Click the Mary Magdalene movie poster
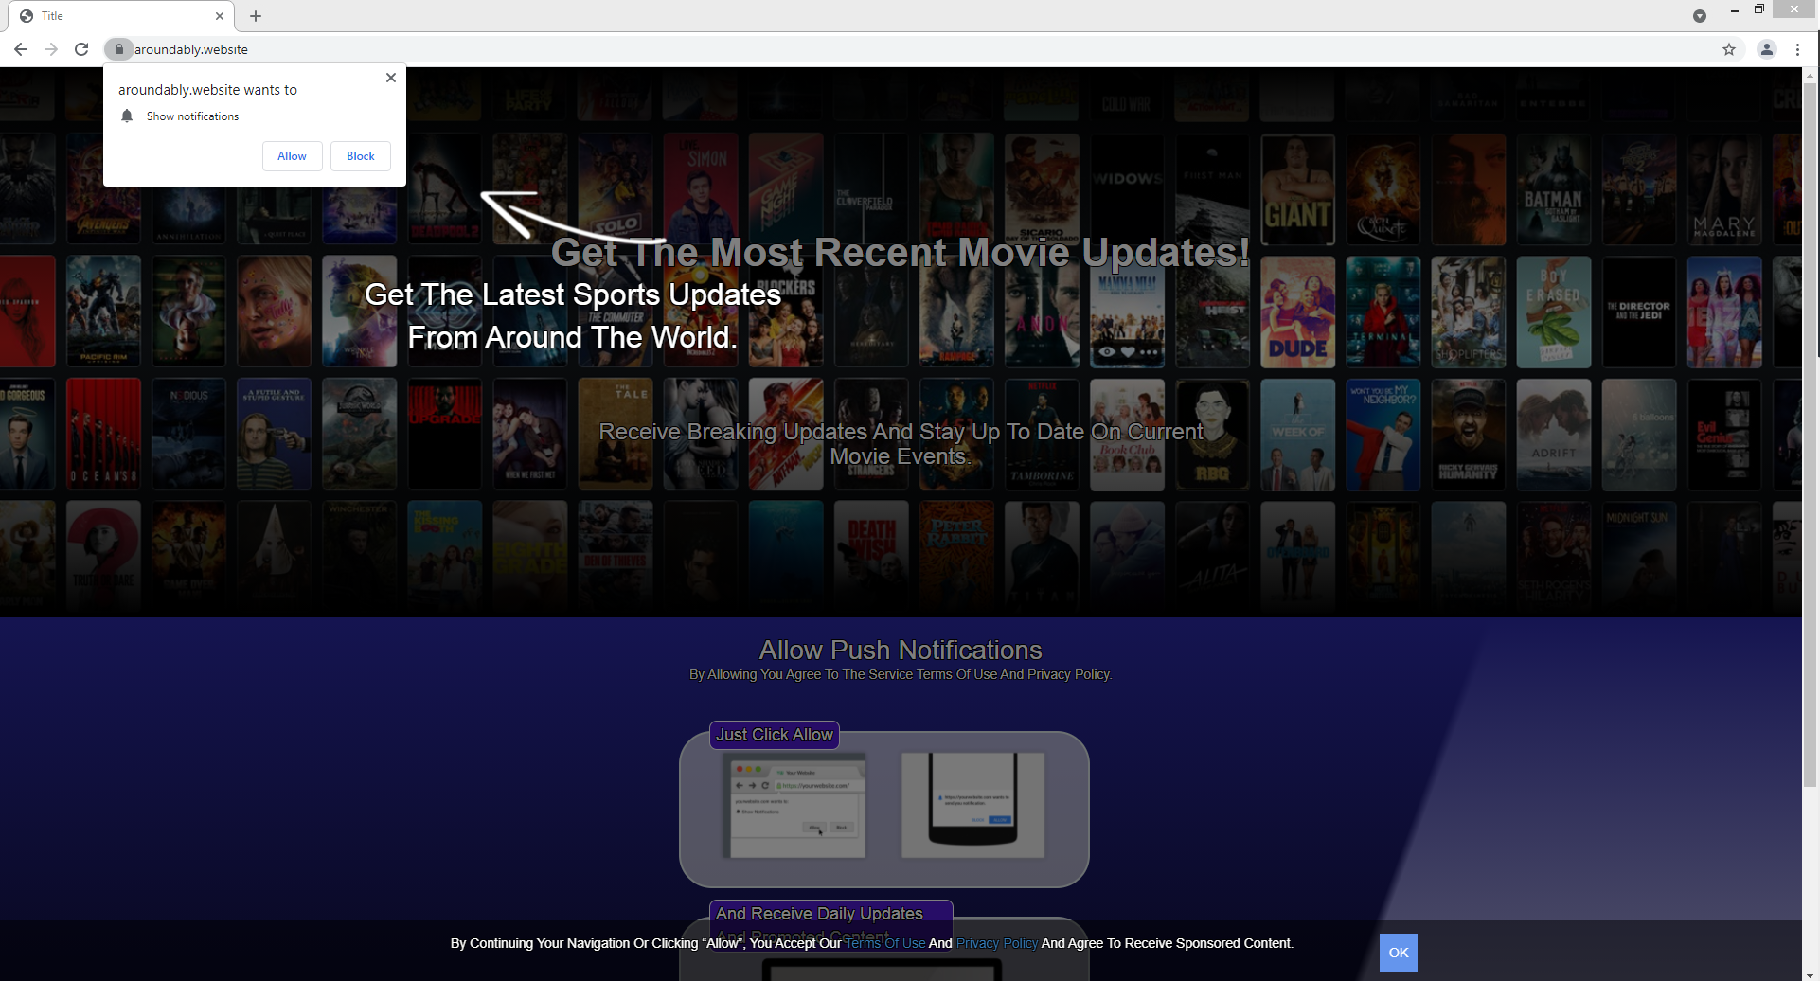 point(1723,189)
